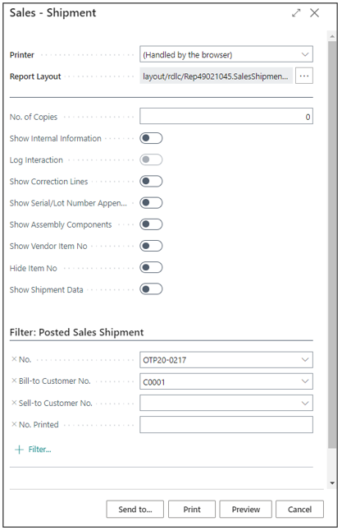Open Sell-to Customer No. dropdown

pos(305,403)
